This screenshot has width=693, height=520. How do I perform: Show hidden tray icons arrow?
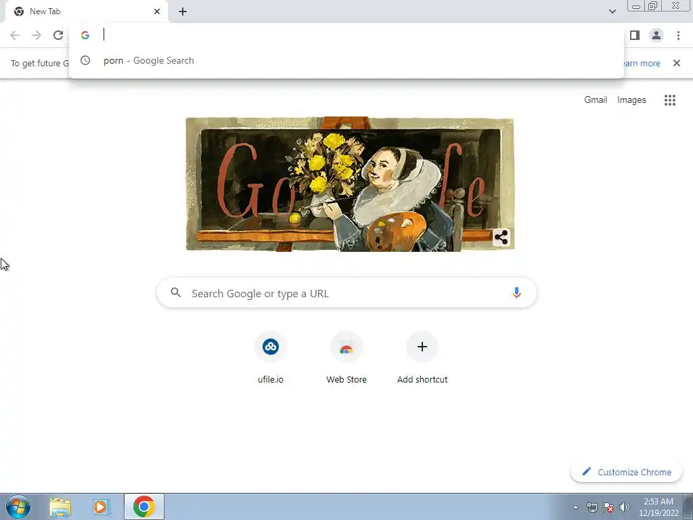coord(575,507)
